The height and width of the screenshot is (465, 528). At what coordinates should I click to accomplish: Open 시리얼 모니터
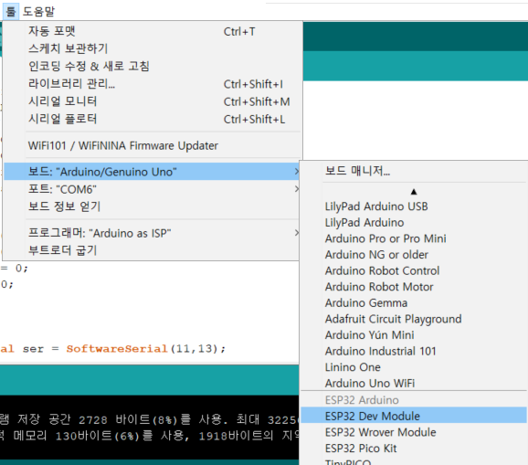pyautogui.click(x=152, y=101)
